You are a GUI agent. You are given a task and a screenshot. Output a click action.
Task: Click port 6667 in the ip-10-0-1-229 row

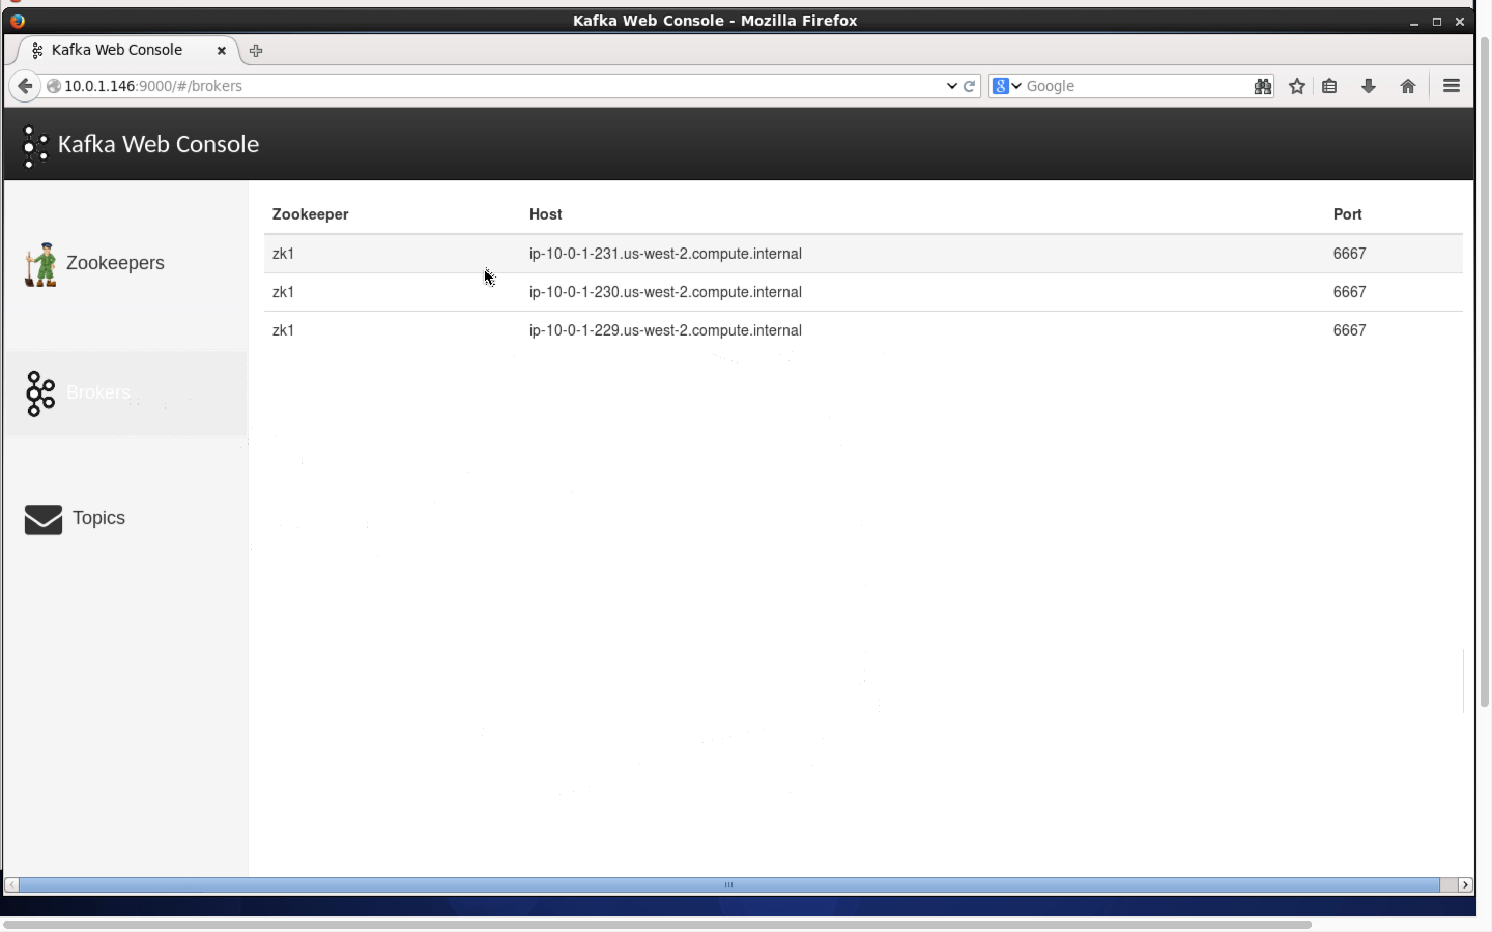coord(1349,330)
